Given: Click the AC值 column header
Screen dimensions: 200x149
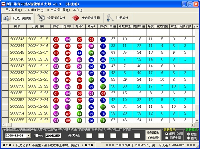Looking at the screenshot, I should (174, 26).
